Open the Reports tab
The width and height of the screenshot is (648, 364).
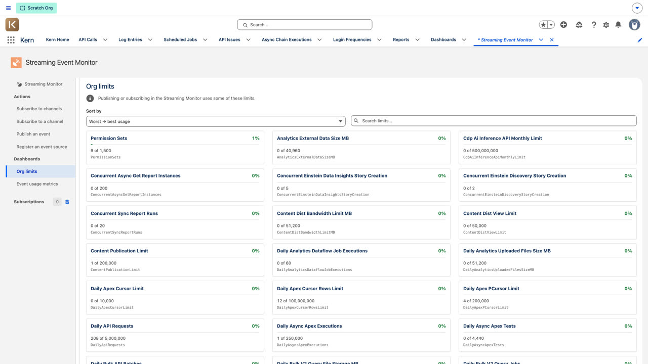[x=401, y=40]
